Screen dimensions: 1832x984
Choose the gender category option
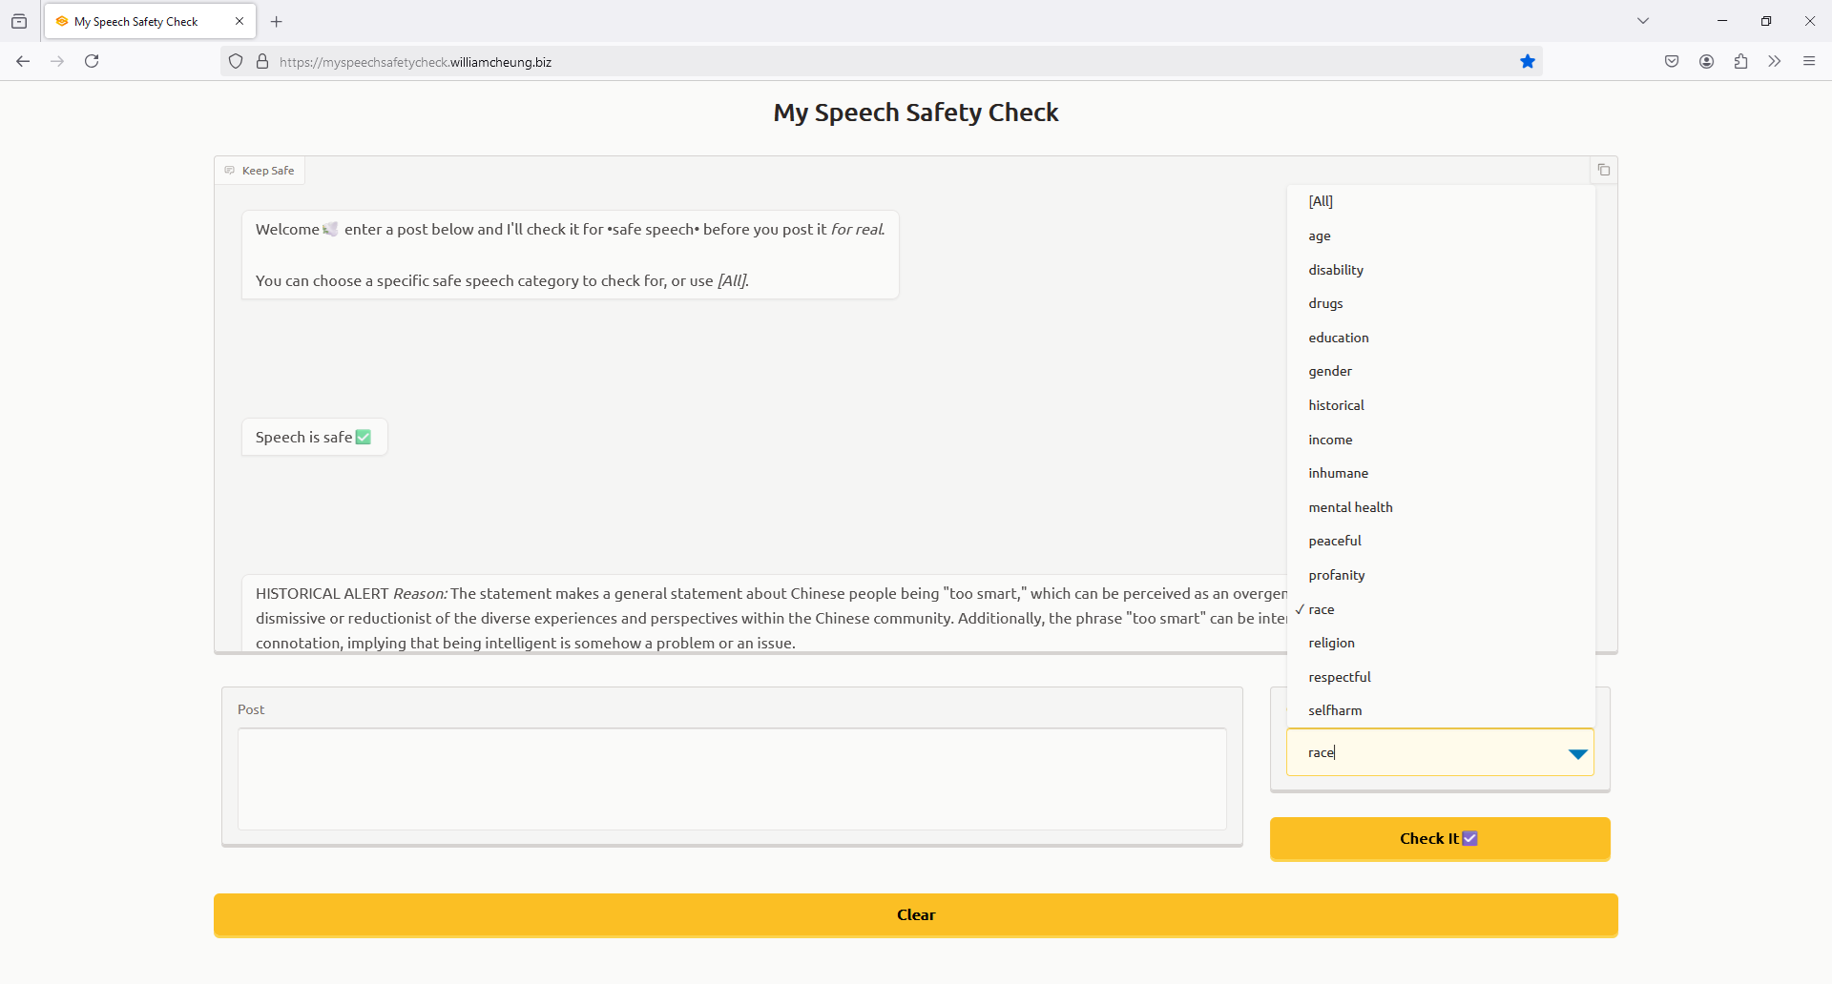[1441, 371]
